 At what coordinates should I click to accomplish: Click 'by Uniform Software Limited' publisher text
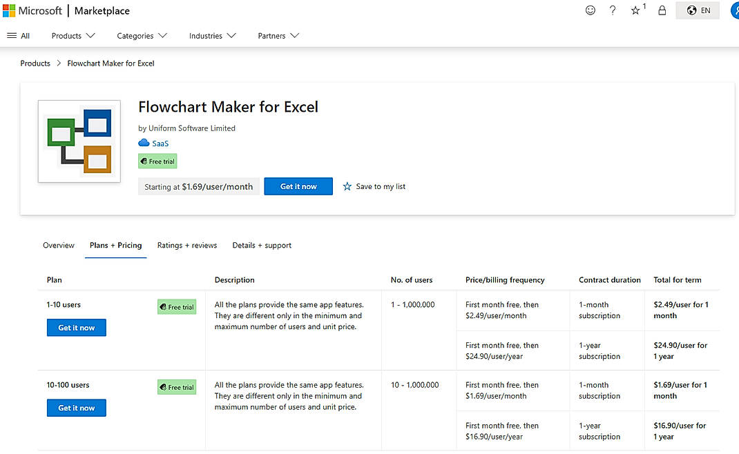click(186, 128)
